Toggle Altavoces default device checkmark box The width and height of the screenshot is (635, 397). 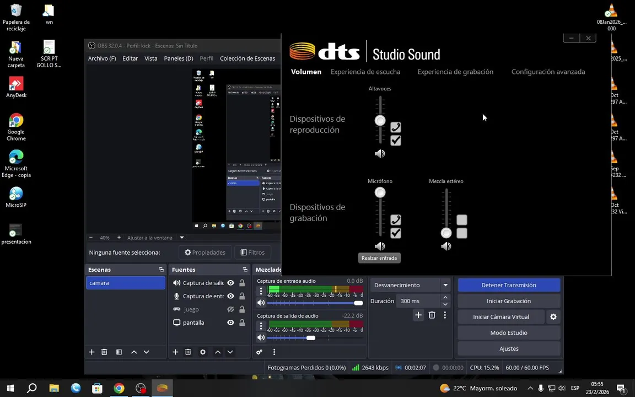pos(396,141)
